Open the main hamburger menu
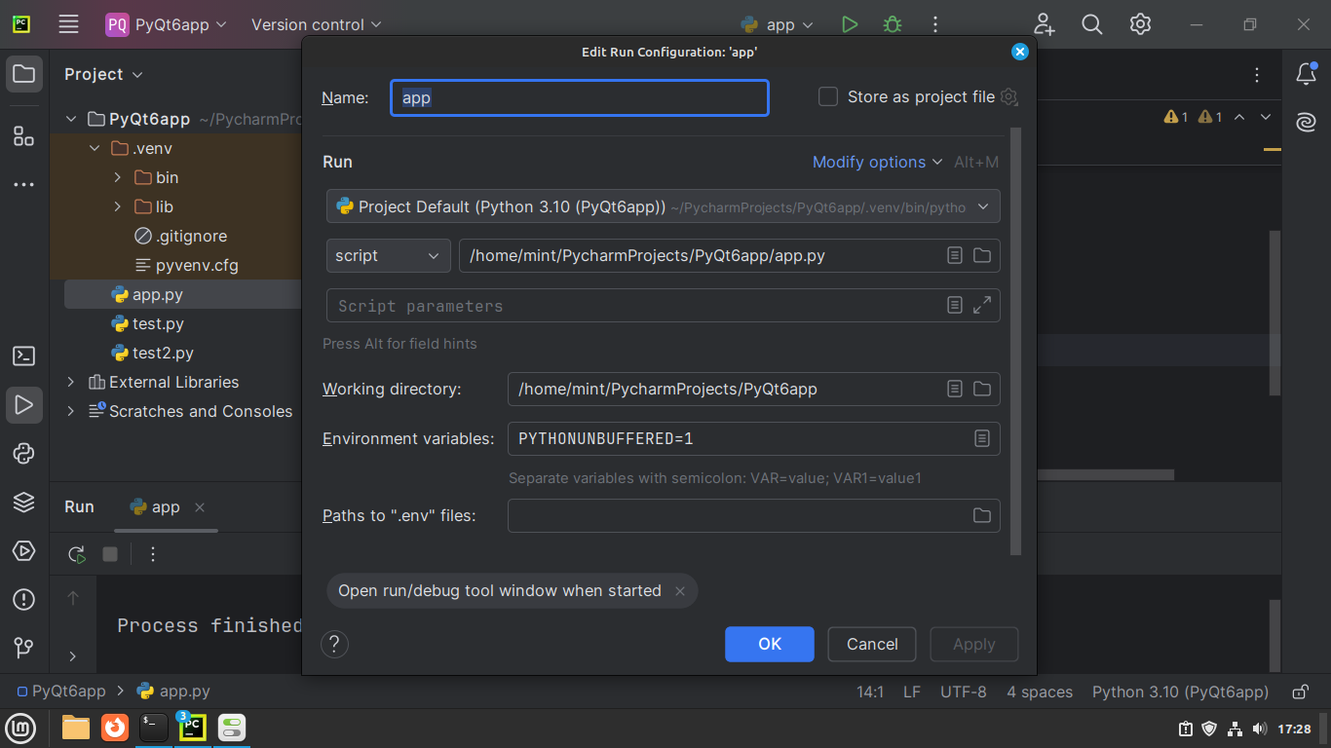The image size is (1331, 748). pyautogui.click(x=67, y=24)
